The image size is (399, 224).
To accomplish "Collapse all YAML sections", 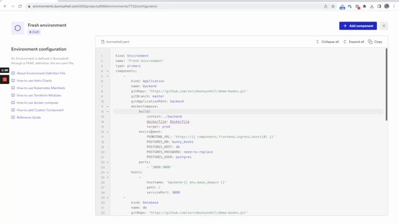I will 327,42.
